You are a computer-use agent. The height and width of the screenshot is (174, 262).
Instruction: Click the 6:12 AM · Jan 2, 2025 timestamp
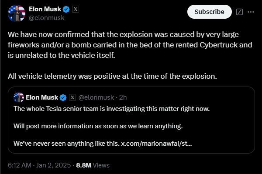click(x=38, y=165)
